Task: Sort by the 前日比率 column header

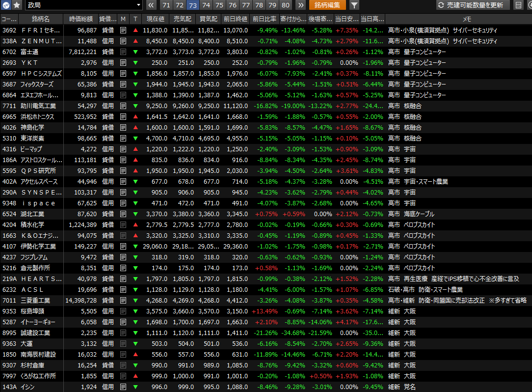Action: click(264, 19)
